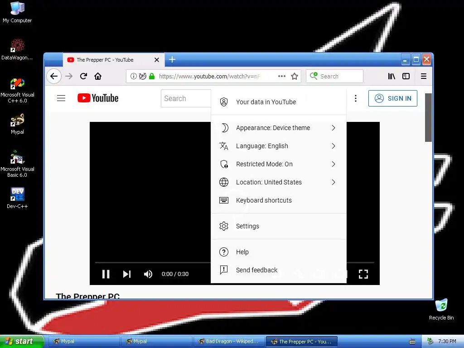Viewport: 464px width, 348px height.
Task: Select Help in the YouTube menu
Action: (x=279, y=252)
